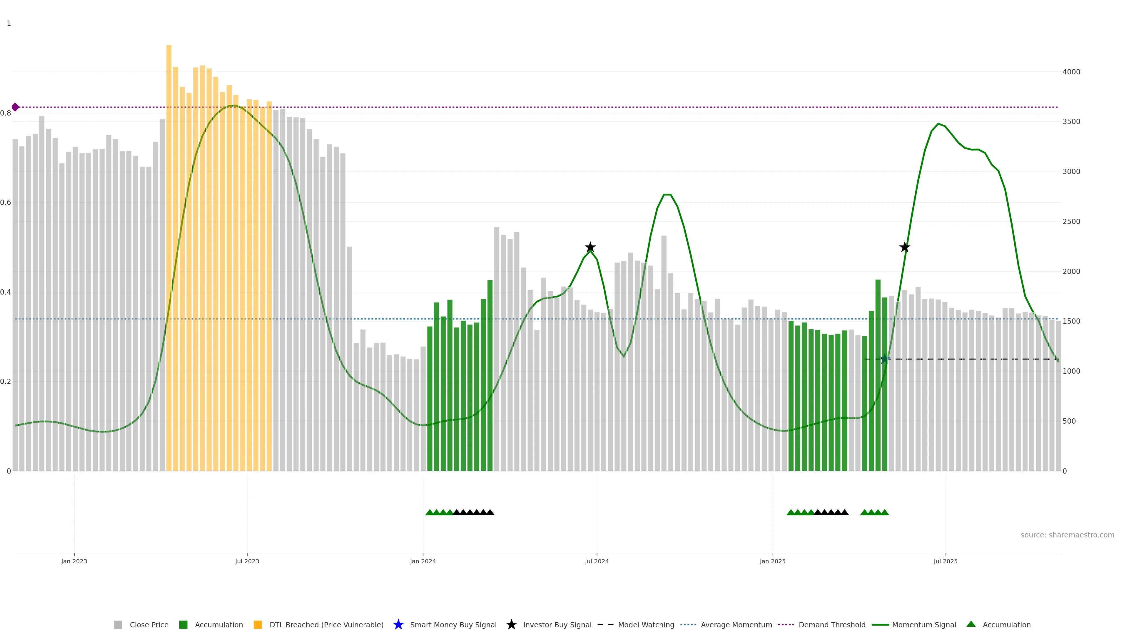The image size is (1129, 635).
Task: Hide the Average Momentum line via legend
Action: (736, 624)
